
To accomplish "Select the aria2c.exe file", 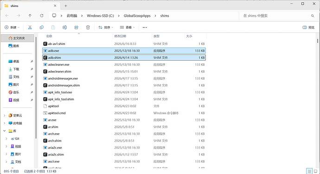I will pos(124,148).
